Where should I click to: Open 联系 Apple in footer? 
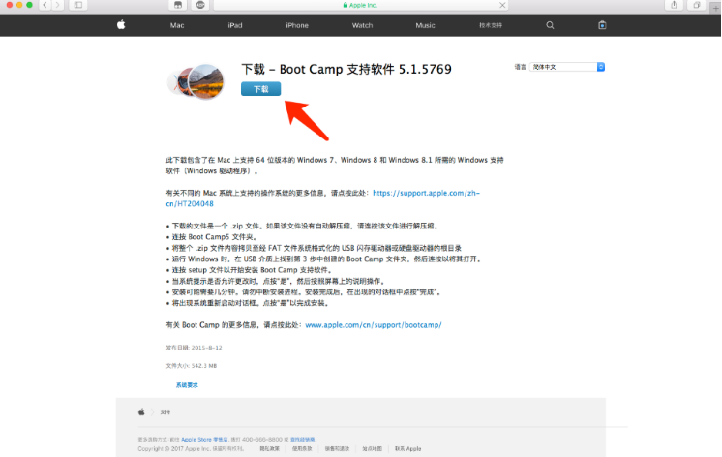pyautogui.click(x=407, y=448)
